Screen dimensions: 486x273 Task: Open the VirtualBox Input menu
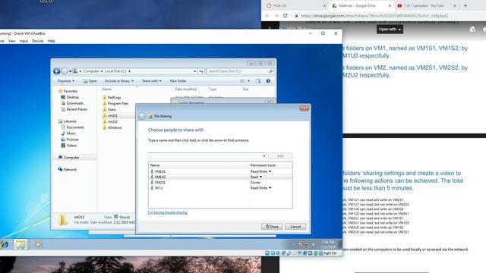pos(24,41)
